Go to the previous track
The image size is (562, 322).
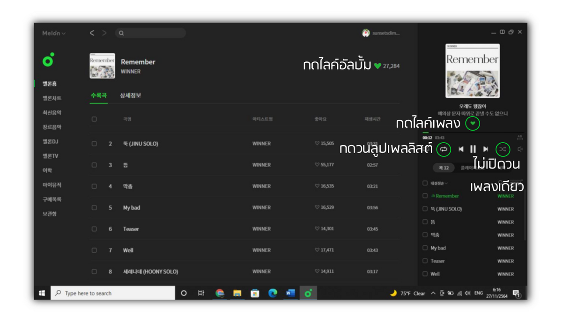[461, 149]
